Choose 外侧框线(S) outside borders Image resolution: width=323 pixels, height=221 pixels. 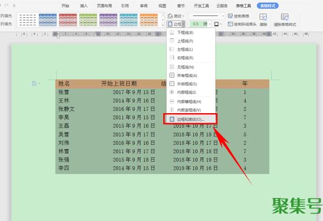click(x=191, y=84)
